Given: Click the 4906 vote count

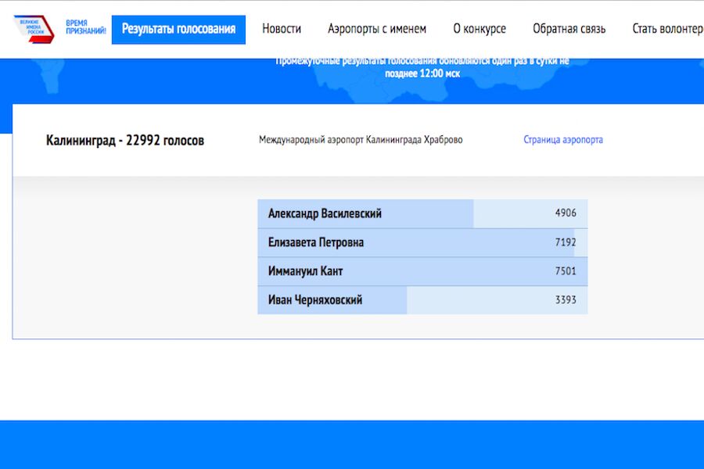Looking at the screenshot, I should [566, 213].
